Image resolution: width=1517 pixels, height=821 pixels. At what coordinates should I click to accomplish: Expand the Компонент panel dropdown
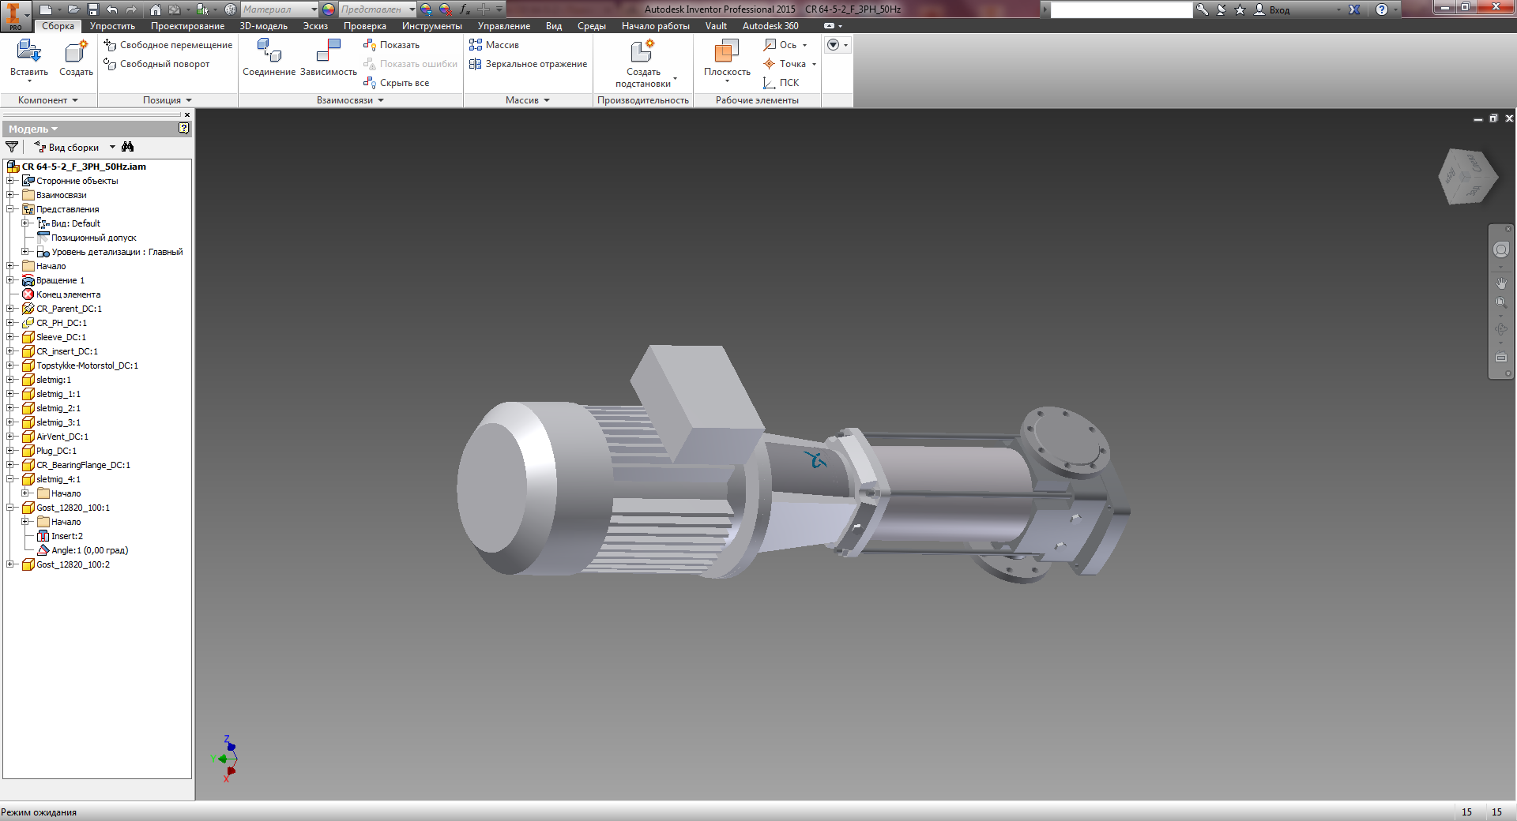[x=48, y=100]
